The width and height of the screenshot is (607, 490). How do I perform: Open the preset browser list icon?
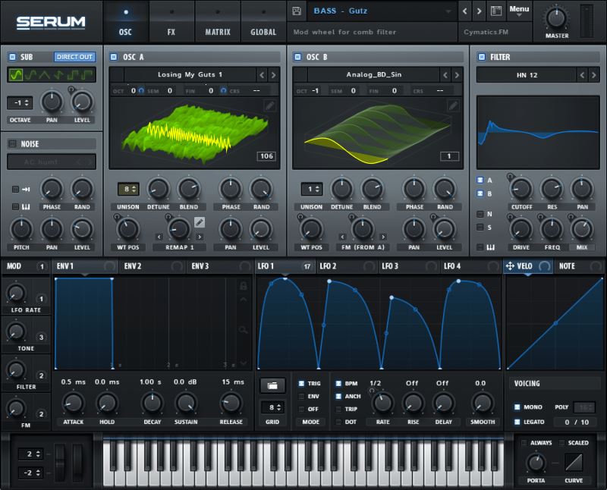point(496,11)
